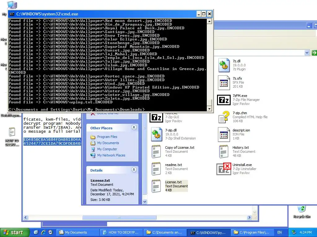This screenshot has height=237, width=317.
Task: Click Explorer task pane scroll down arrow
Action: click(145, 202)
